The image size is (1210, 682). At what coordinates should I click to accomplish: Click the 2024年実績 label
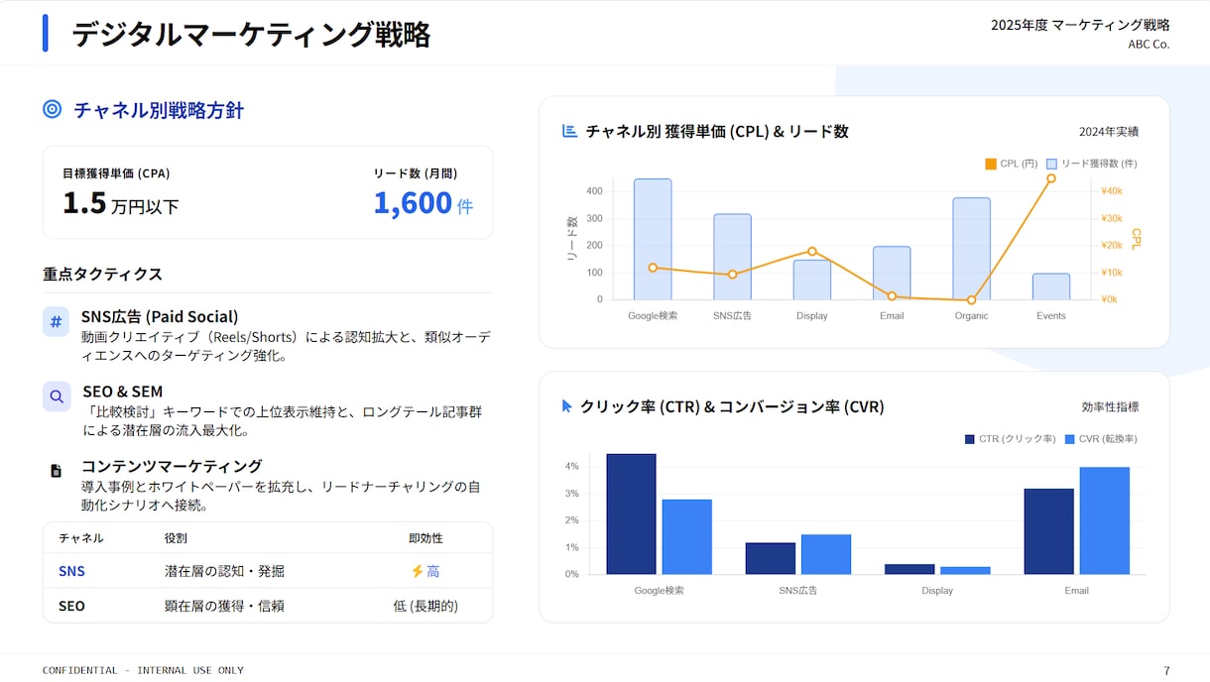(1109, 132)
